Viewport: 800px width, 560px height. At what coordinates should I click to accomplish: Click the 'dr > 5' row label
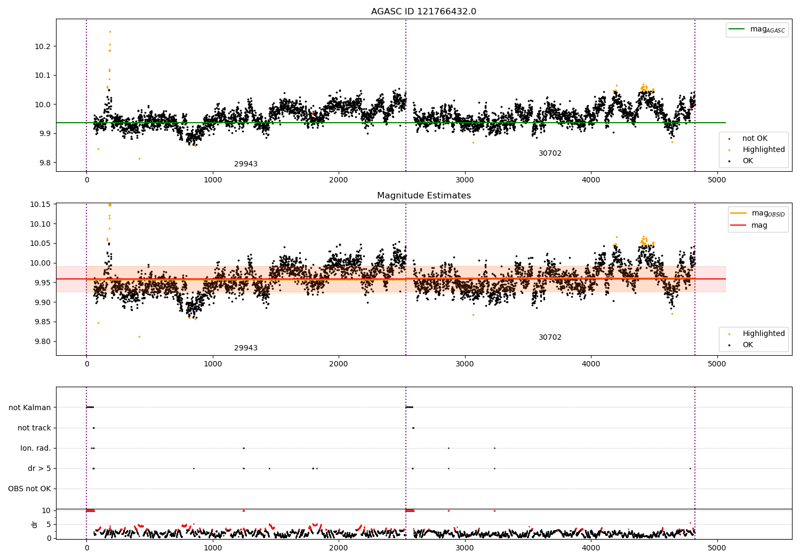[x=39, y=469]
